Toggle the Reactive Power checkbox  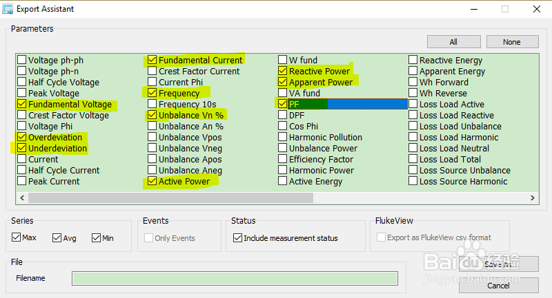point(283,72)
